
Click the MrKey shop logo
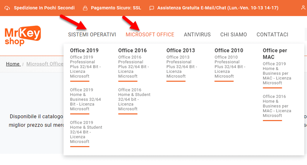(x=23, y=36)
